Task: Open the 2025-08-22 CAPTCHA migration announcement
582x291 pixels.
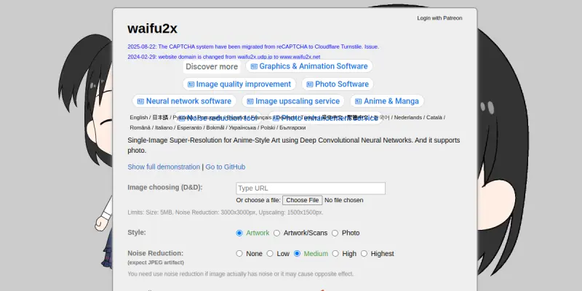Action: (253, 47)
